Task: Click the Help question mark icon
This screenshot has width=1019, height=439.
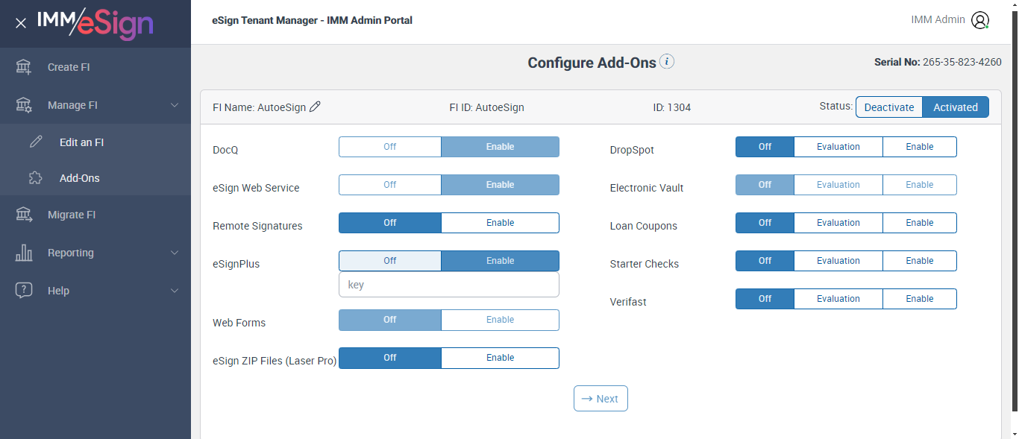Action: [x=24, y=291]
